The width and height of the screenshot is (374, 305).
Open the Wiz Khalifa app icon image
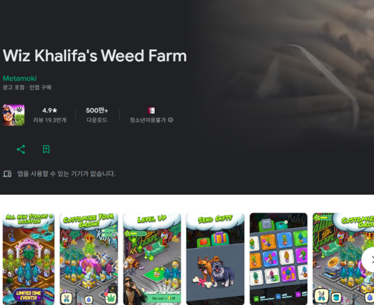(13, 115)
